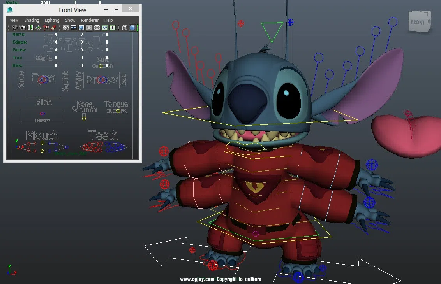The image size is (441, 284).
Task: Toggle the Suit On/Off switch
Action: (101, 66)
